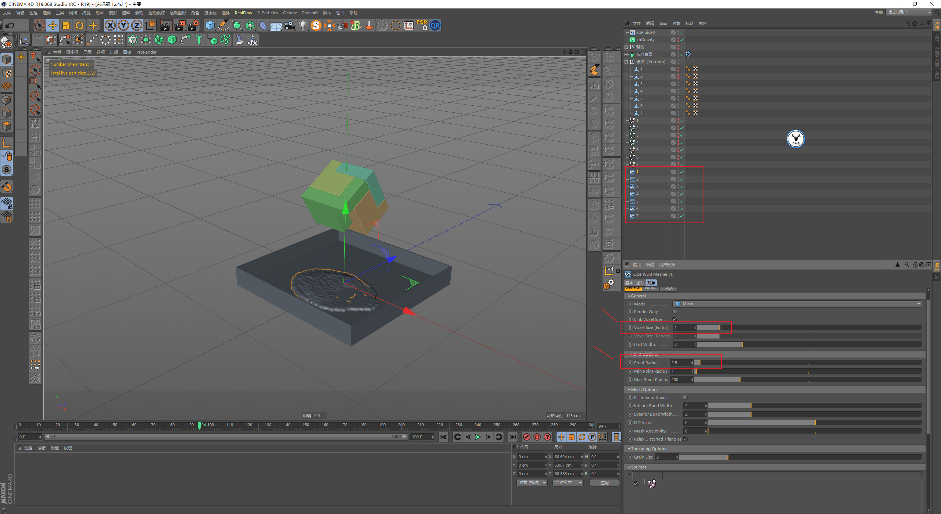Collapse the Voronoi fracture object tree
The height and width of the screenshot is (514, 941).
coord(626,62)
